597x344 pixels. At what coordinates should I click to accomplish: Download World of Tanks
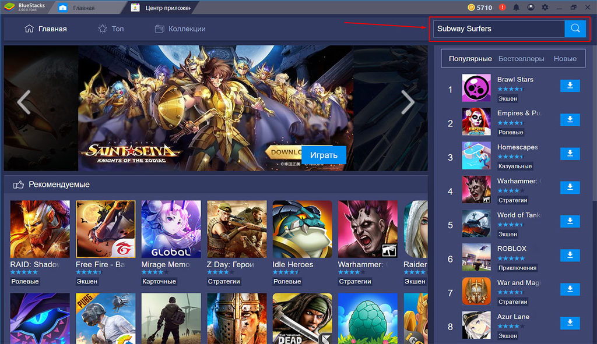coord(570,221)
